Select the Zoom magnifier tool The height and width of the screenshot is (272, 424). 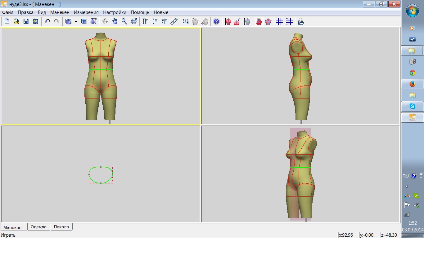[124, 21]
